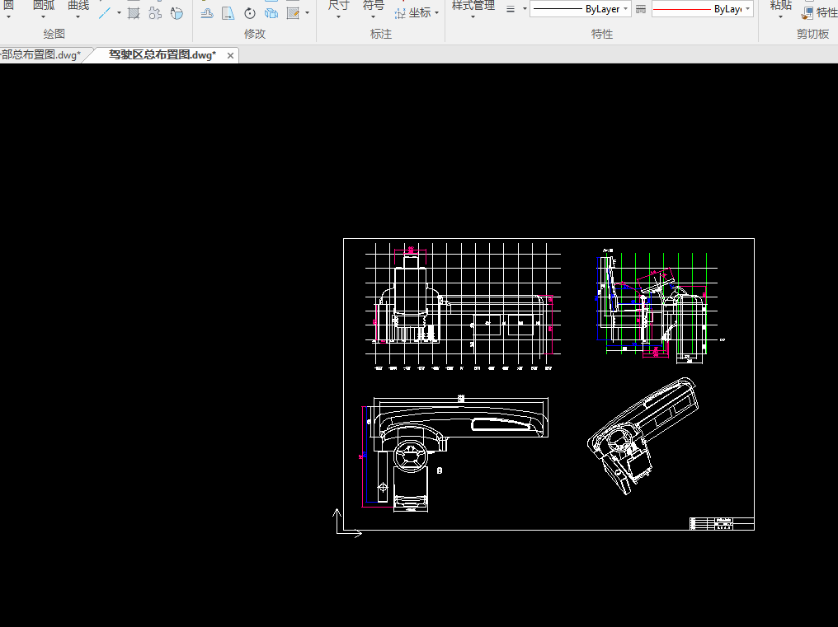This screenshot has height=627, width=838.
Task: Switch to the 部总布置图.dwg tab
Action: click(x=41, y=55)
